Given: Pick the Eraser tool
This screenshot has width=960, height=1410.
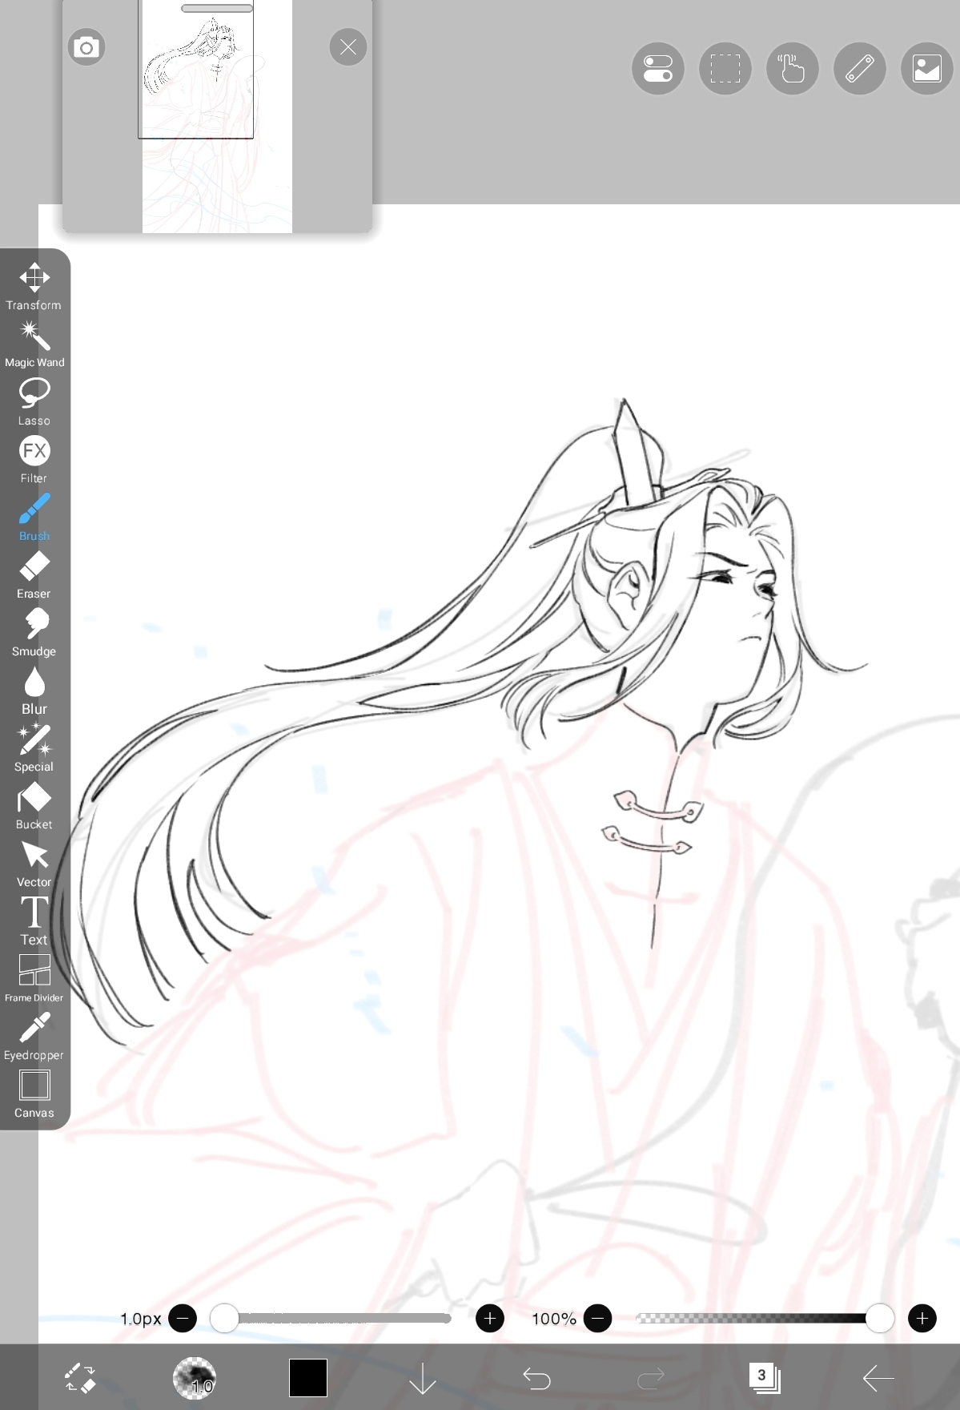Looking at the screenshot, I should click(x=34, y=574).
